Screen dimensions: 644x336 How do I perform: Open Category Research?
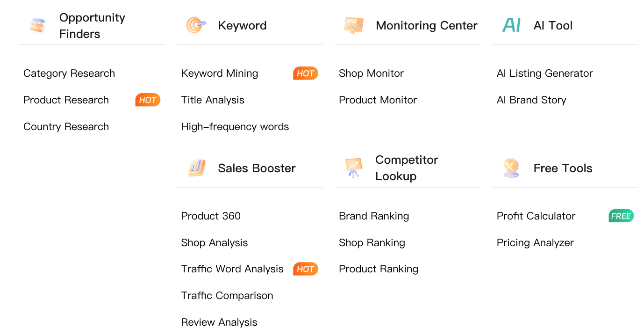coord(69,73)
